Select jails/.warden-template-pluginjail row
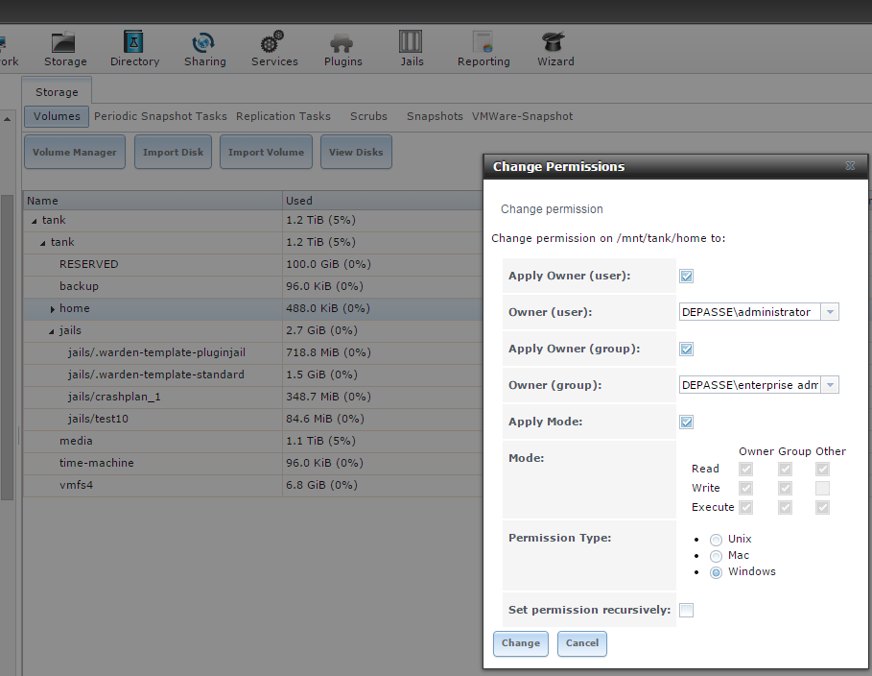872x676 pixels. pyautogui.click(x=253, y=352)
